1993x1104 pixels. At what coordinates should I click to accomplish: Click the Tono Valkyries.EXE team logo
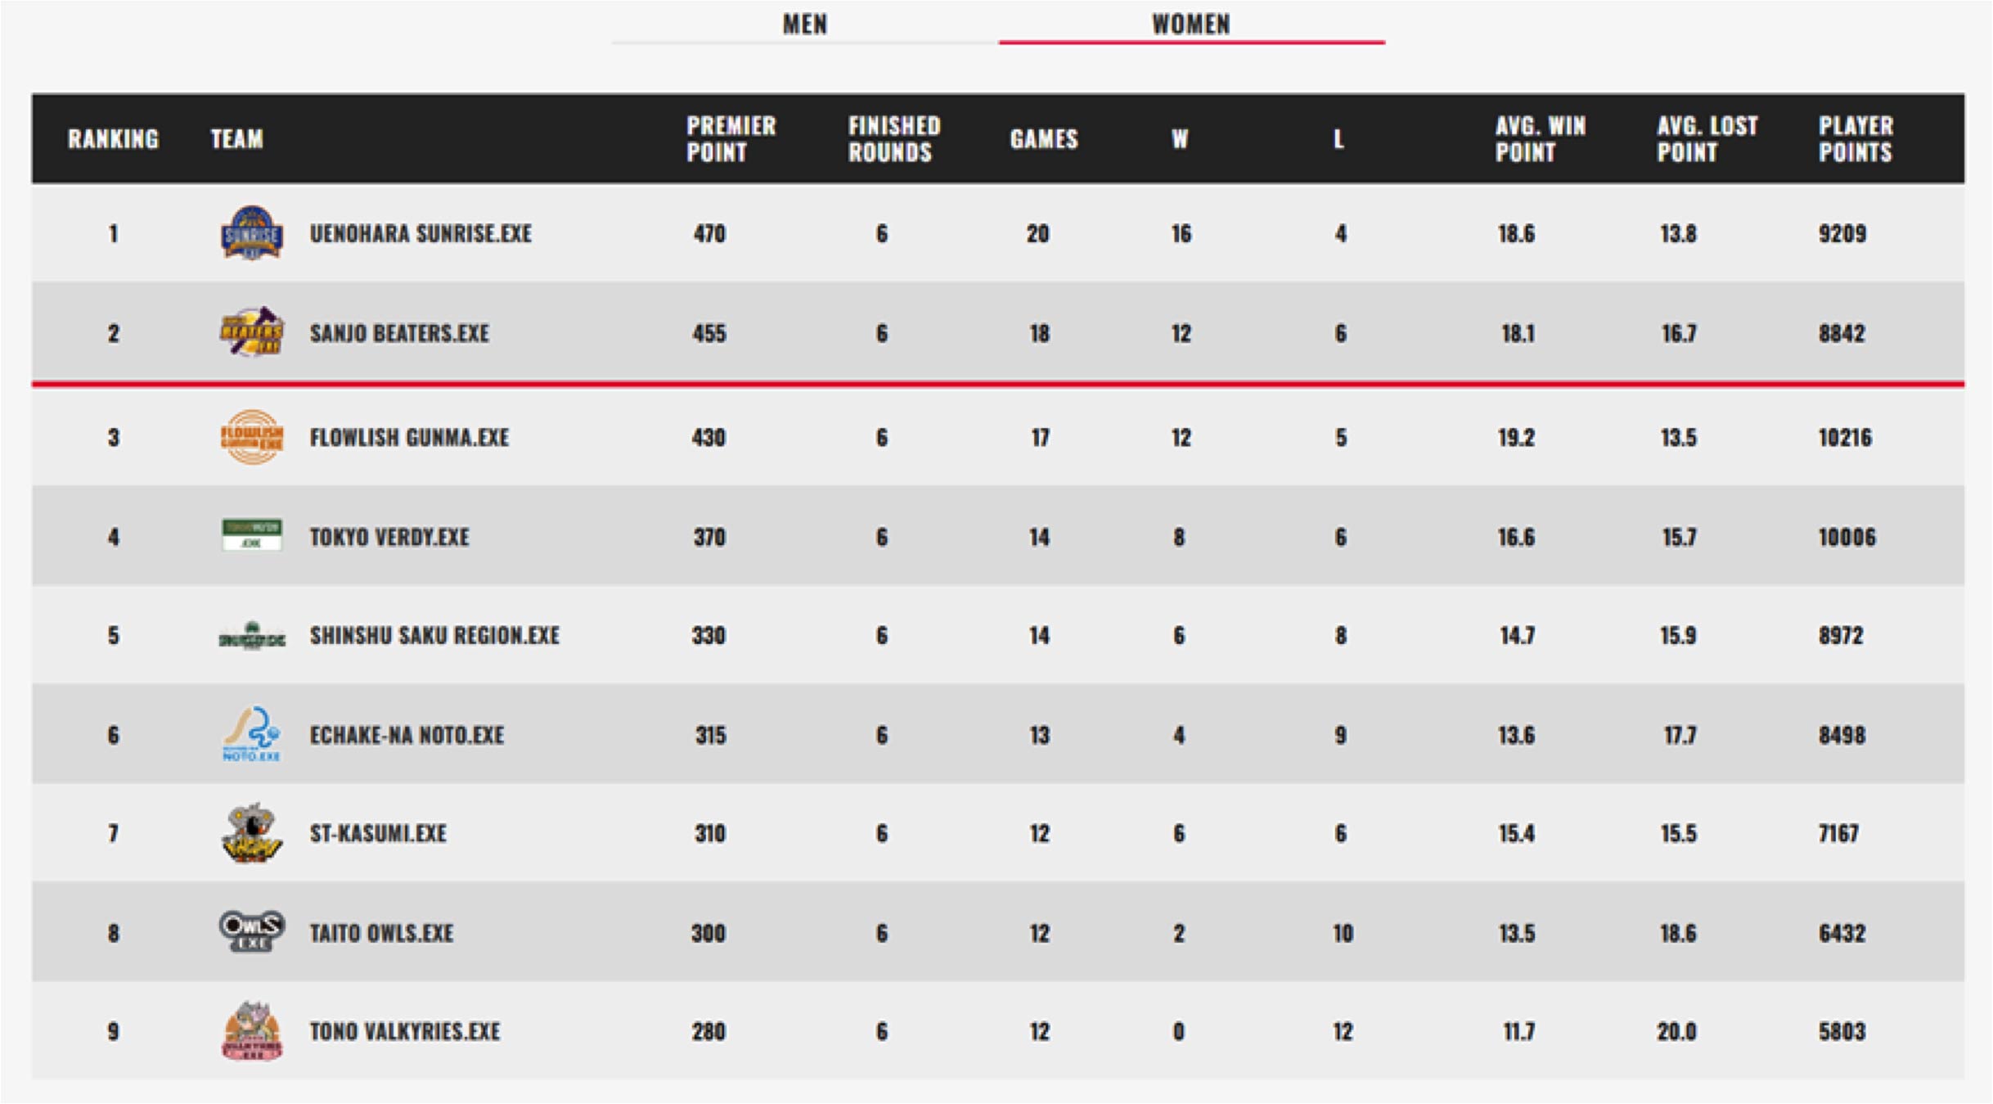point(252,1031)
